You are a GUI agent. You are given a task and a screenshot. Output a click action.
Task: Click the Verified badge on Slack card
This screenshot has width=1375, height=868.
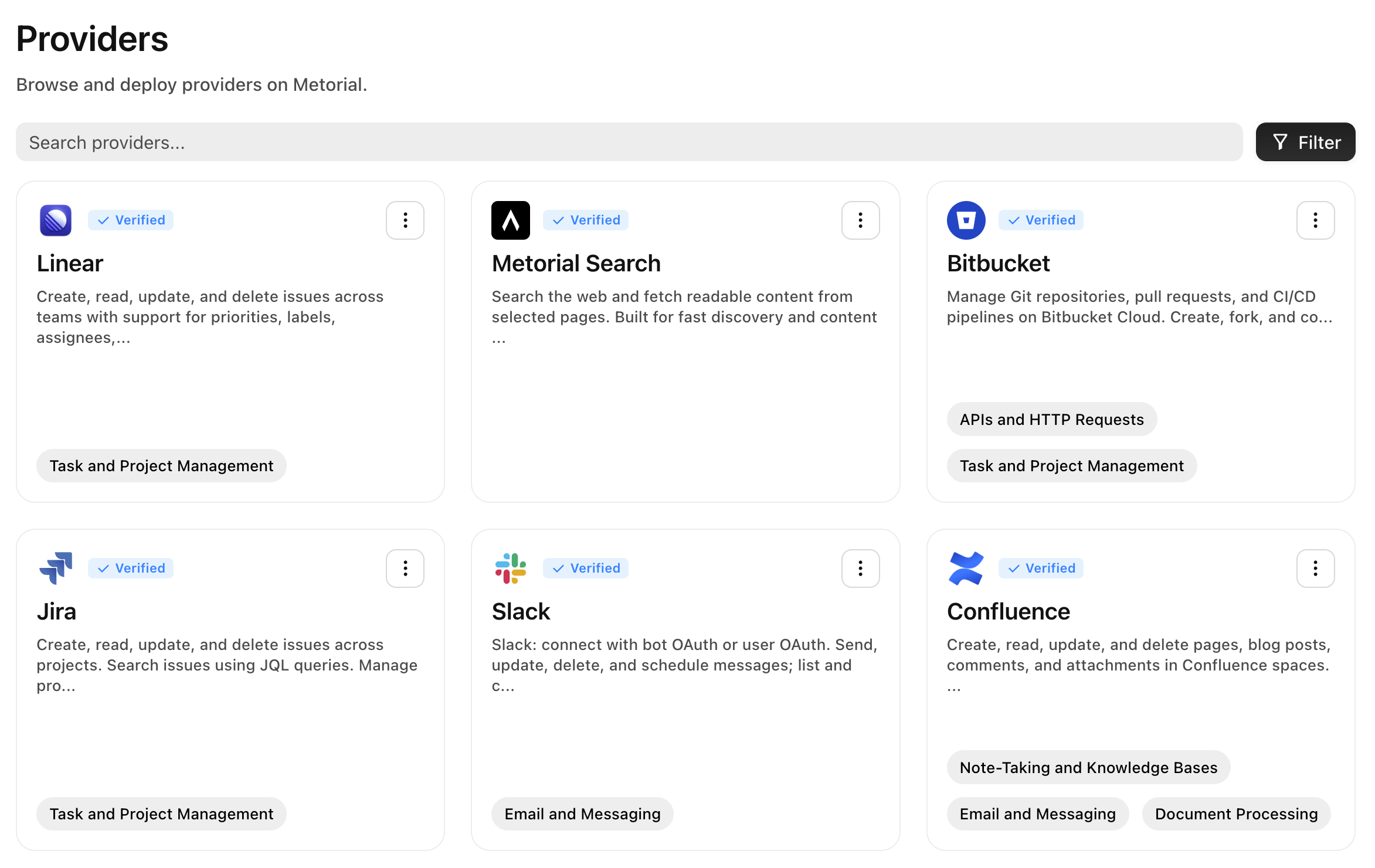pos(586,569)
